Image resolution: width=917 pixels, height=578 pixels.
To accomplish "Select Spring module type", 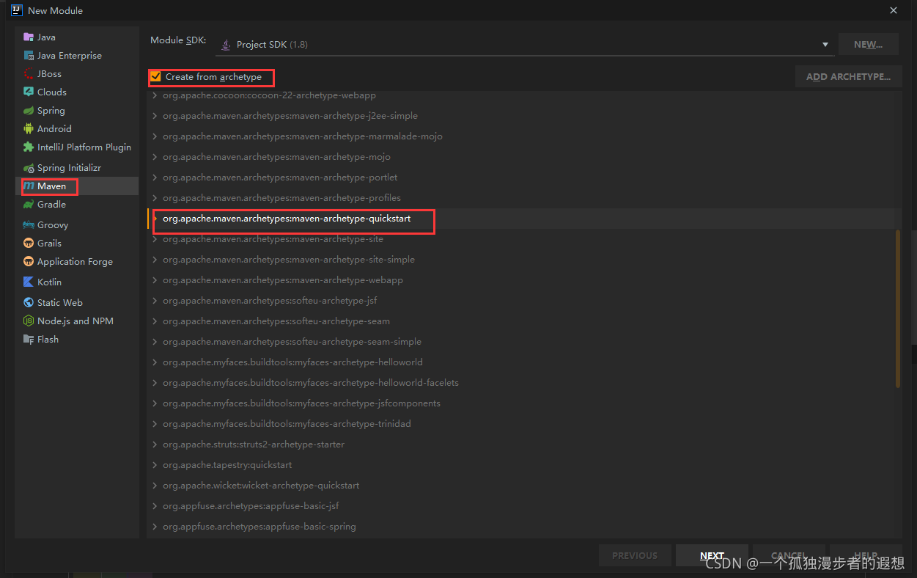I will (x=76, y=110).
